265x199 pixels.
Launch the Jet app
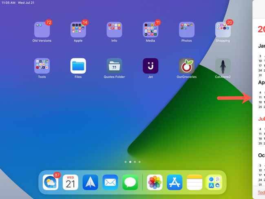point(150,66)
